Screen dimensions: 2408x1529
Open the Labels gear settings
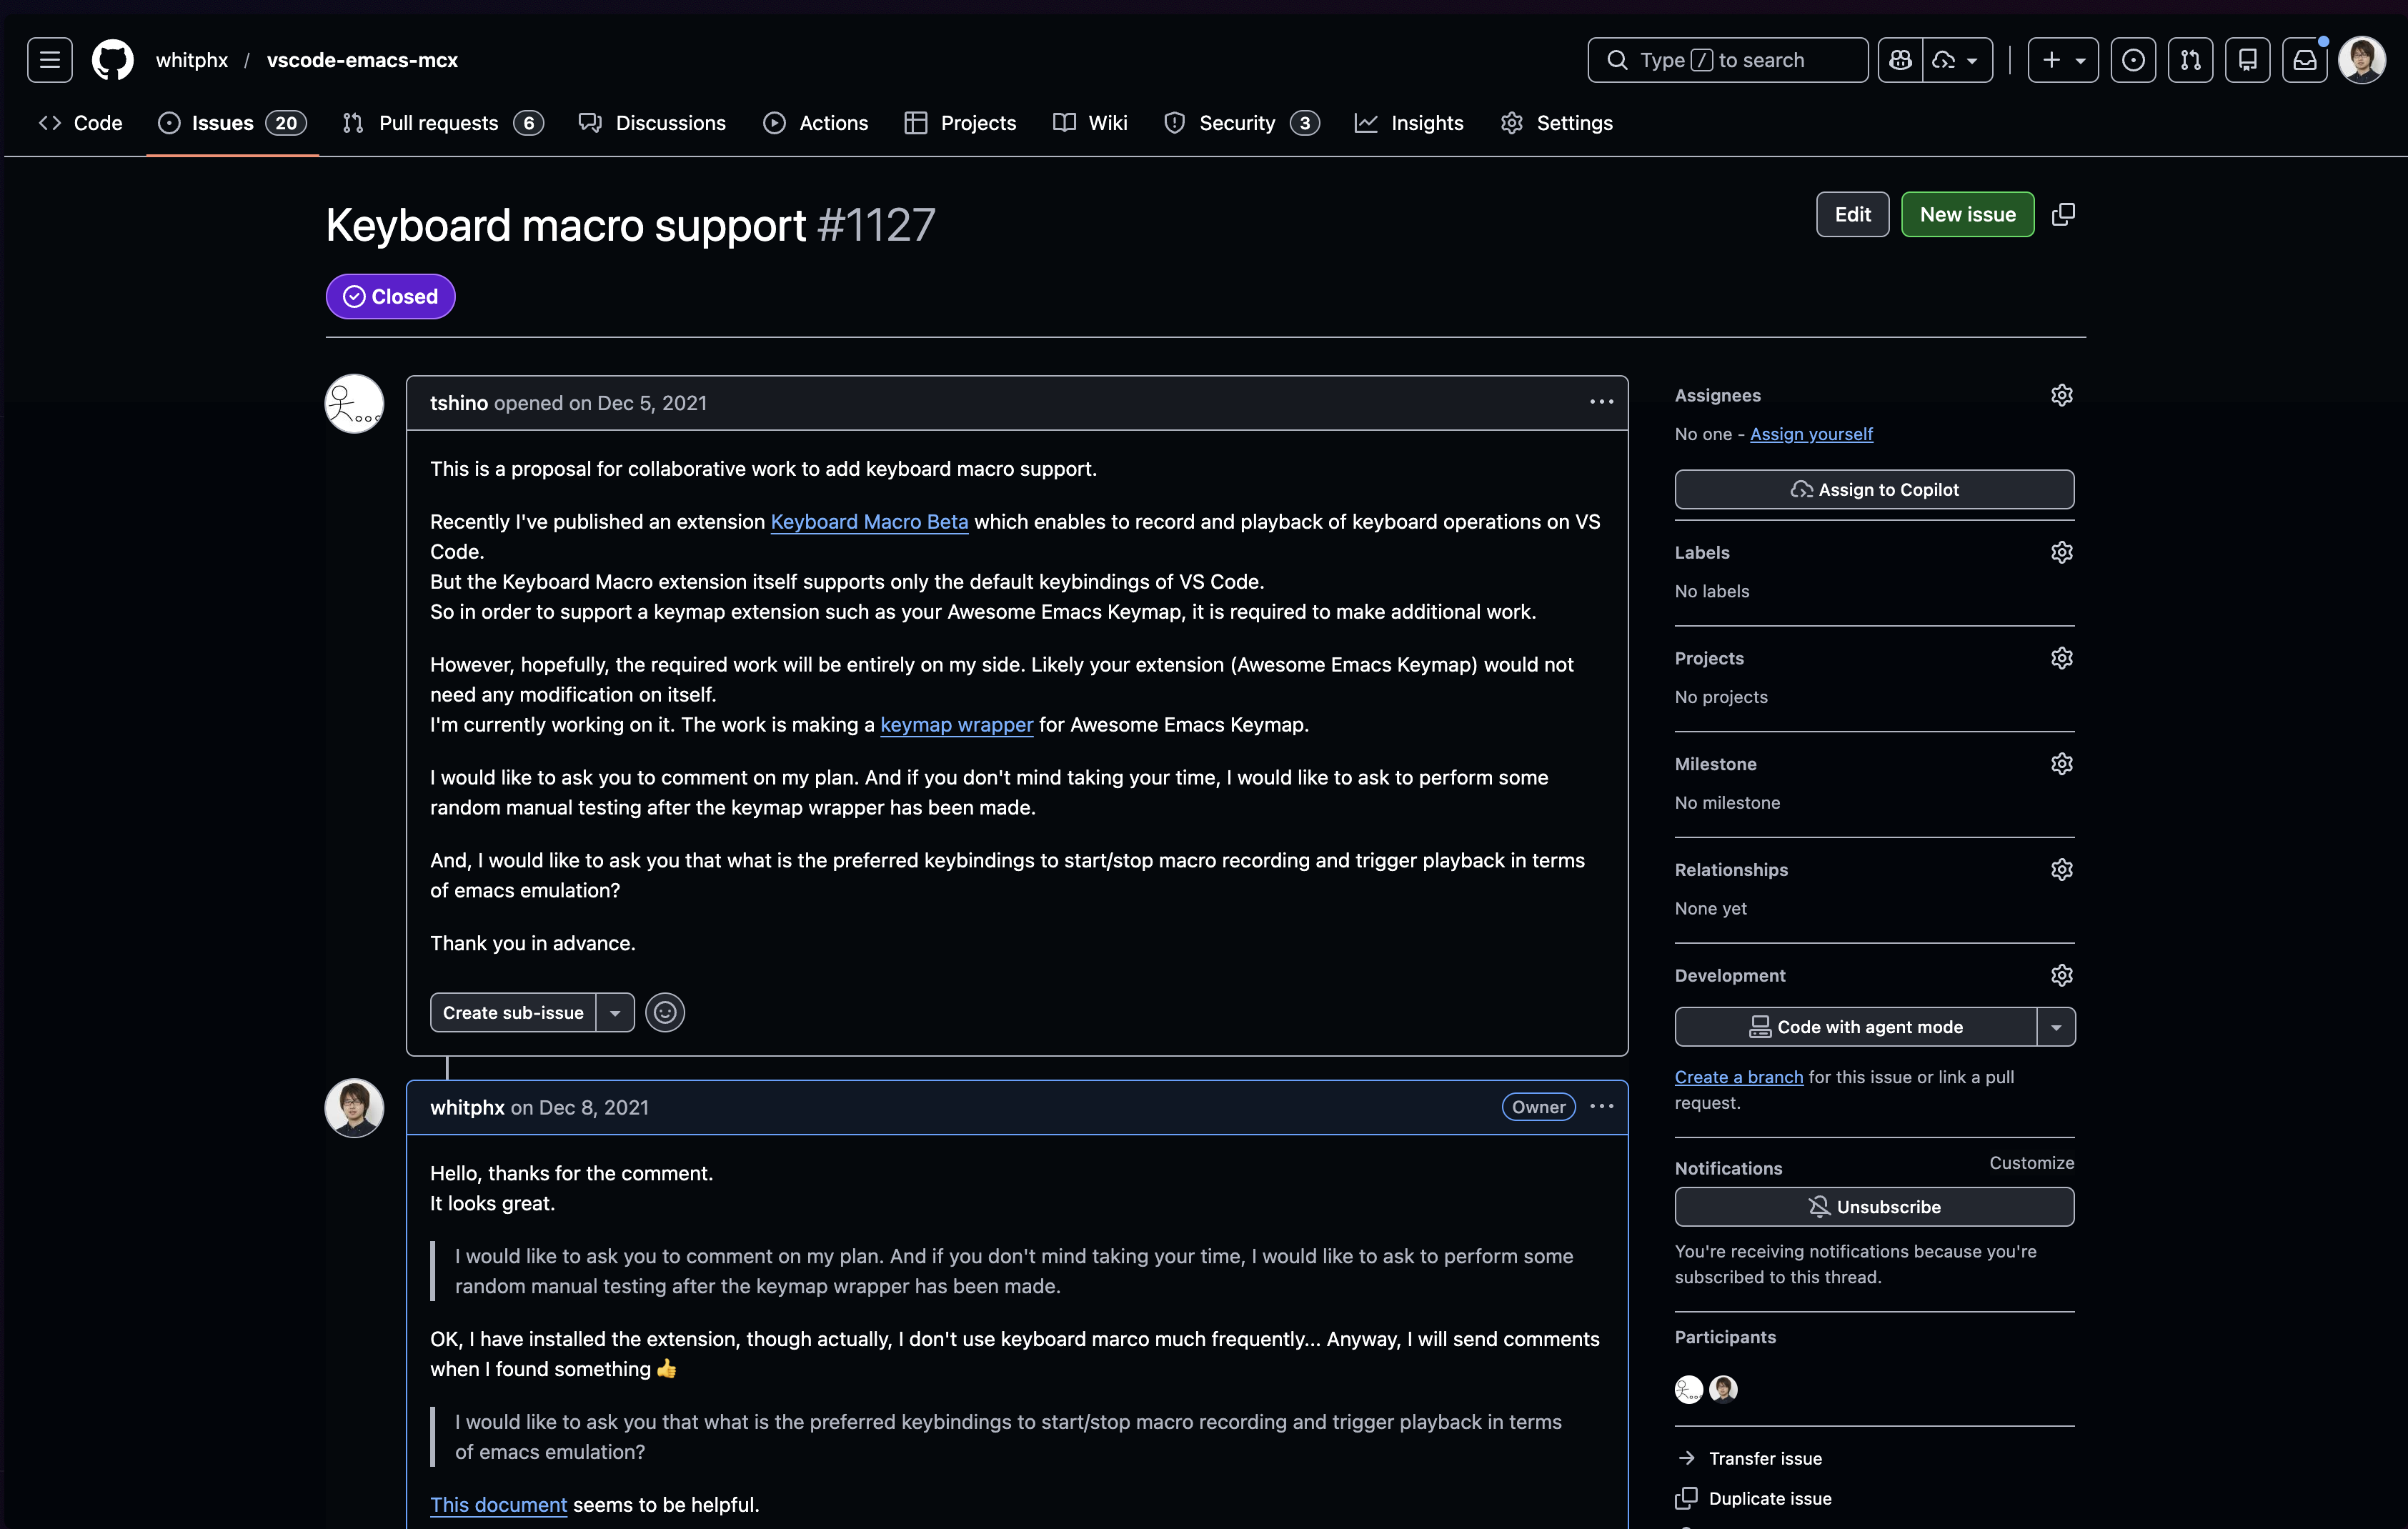2061,552
